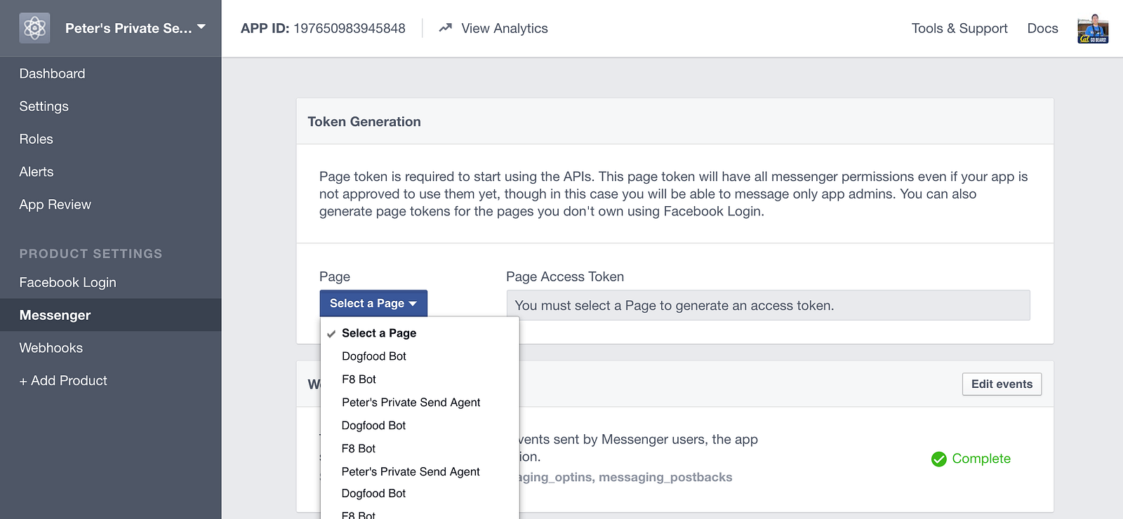
Task: Click the green Complete checkmark icon
Action: coord(938,459)
